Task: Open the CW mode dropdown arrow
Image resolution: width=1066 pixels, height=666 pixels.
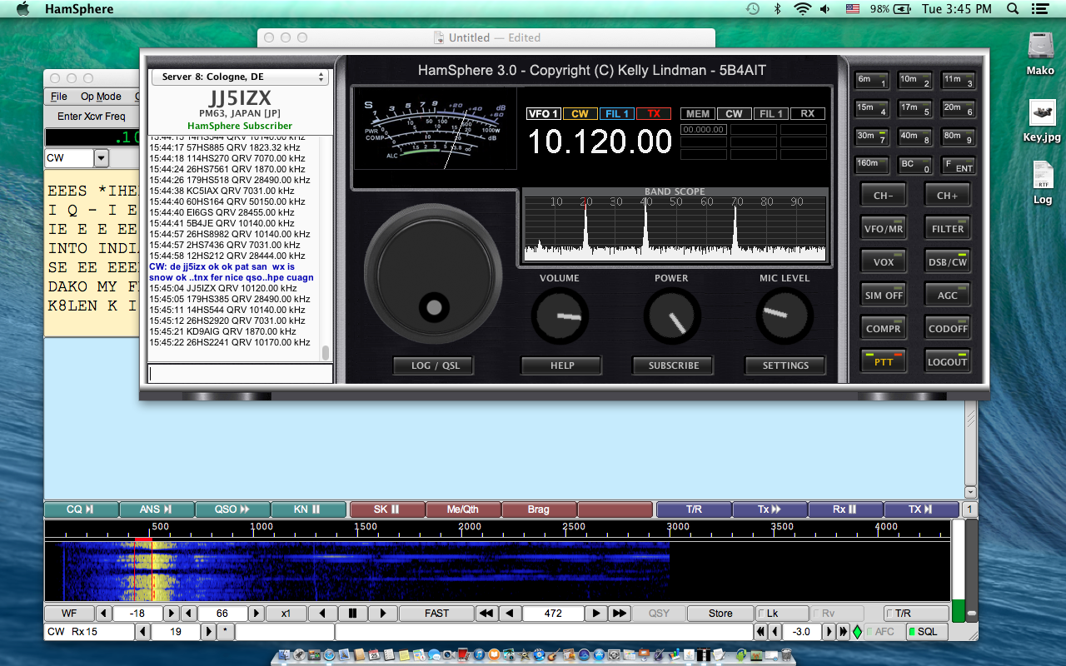Action: coord(102,158)
